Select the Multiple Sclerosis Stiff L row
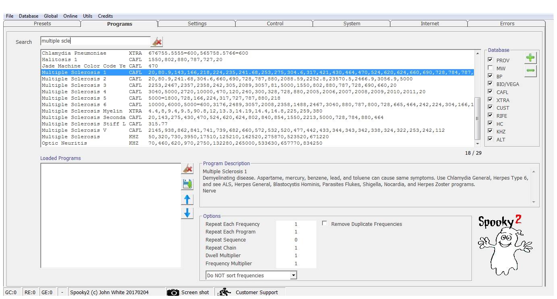Image resolution: width=557 pixels, height=299 pixels. pos(258,124)
